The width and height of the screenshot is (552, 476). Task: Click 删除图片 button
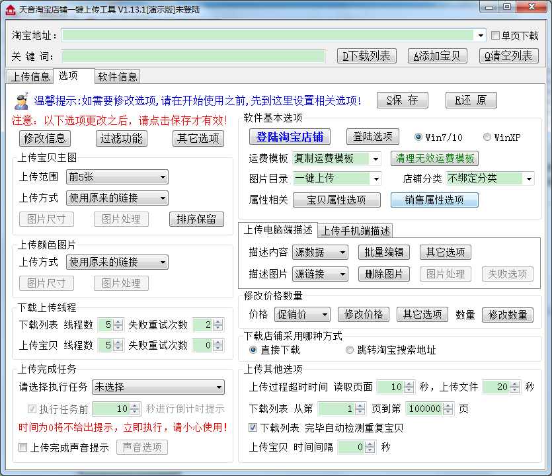pyautogui.click(x=383, y=274)
